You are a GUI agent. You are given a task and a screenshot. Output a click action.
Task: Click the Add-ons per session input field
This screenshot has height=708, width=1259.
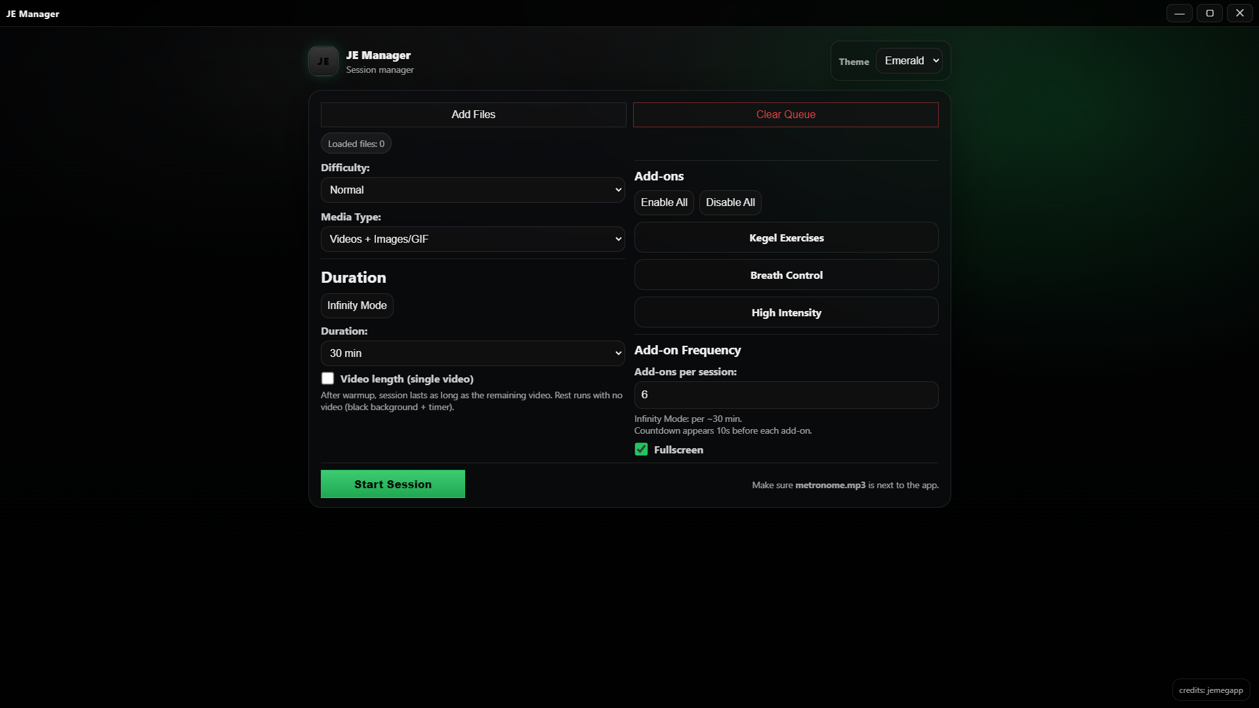tap(786, 395)
